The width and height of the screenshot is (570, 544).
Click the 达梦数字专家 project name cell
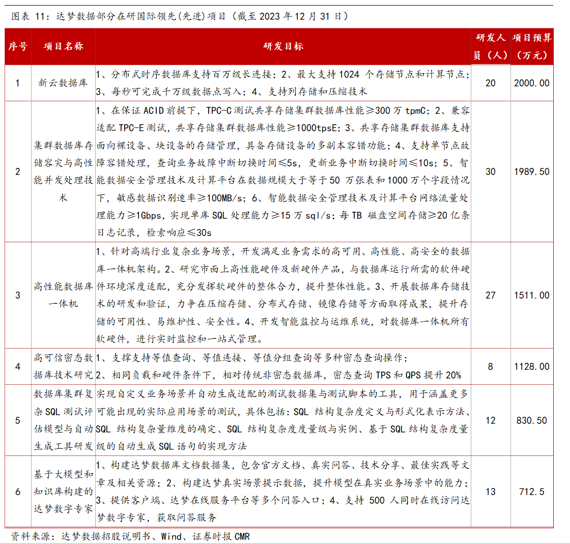[x=63, y=492]
